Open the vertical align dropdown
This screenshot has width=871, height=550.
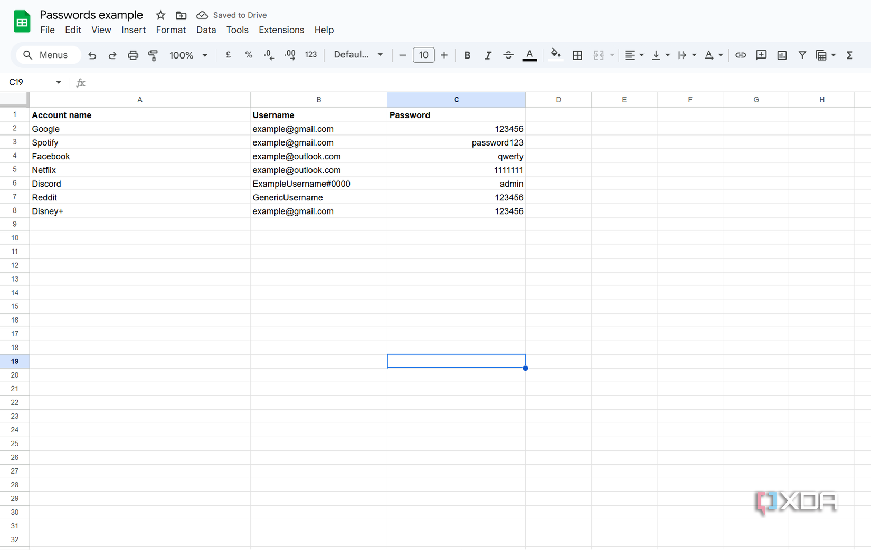point(660,55)
